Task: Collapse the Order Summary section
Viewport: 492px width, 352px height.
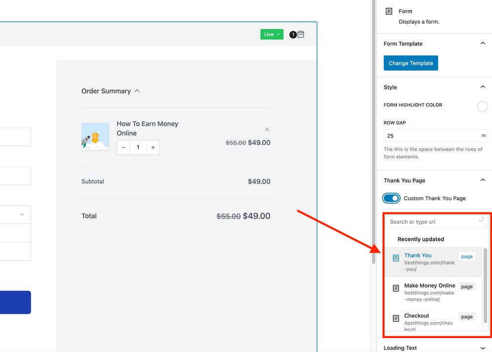Action: tap(137, 91)
